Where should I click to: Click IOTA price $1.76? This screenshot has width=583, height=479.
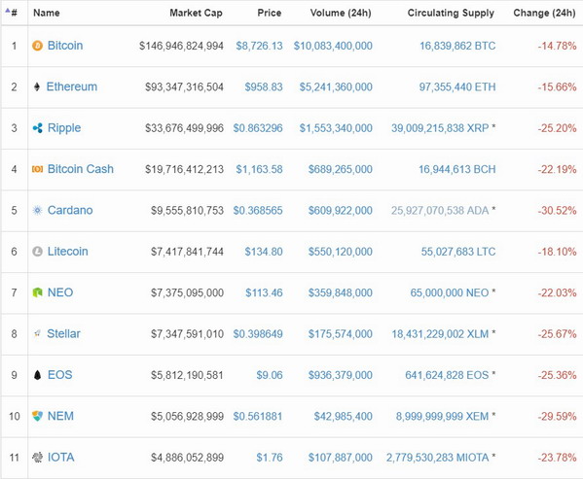coord(270,458)
